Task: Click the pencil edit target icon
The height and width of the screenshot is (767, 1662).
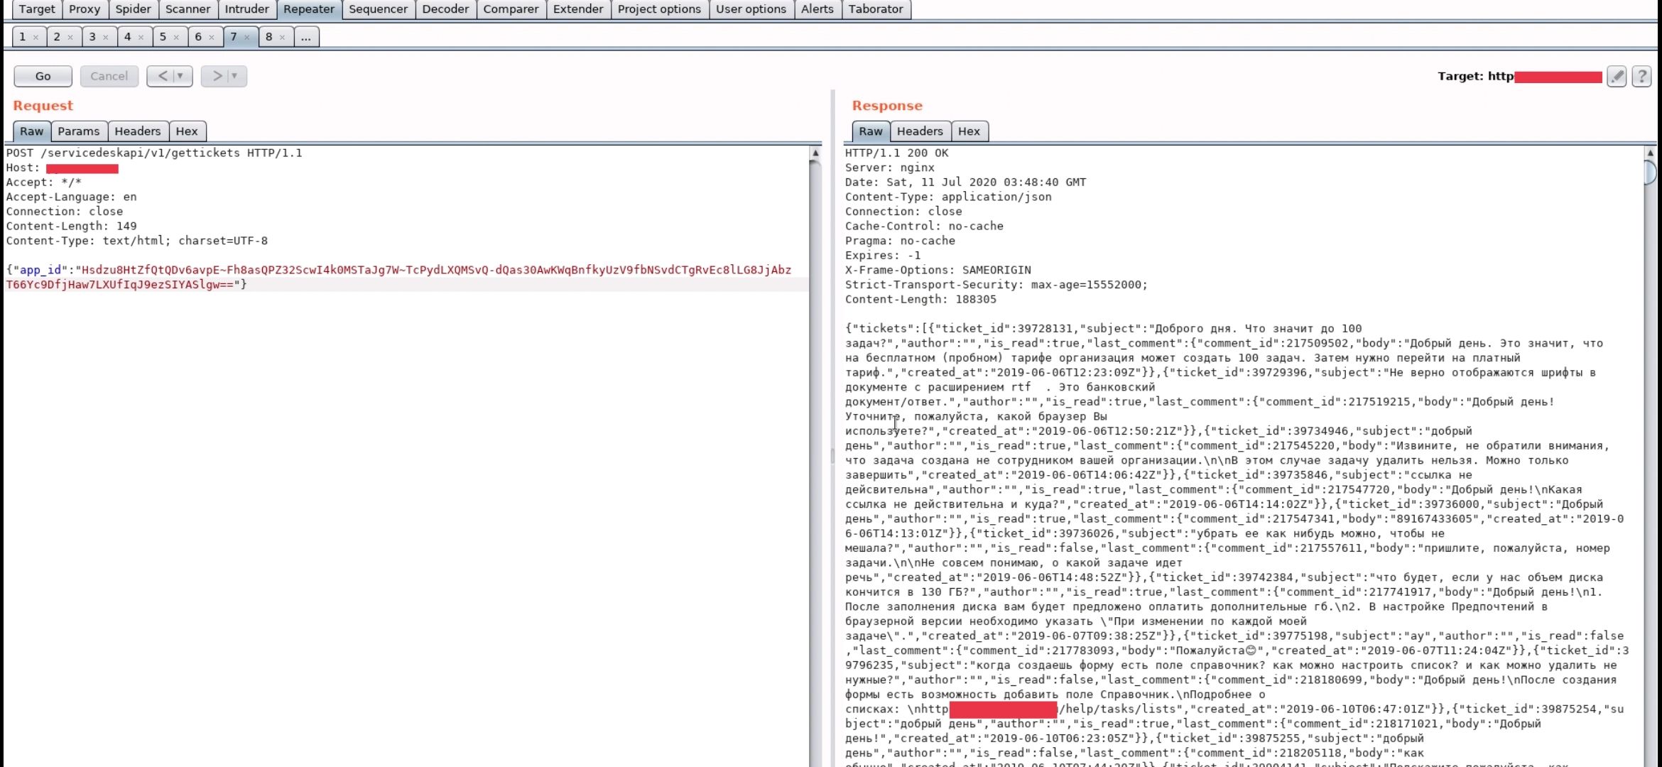Action: [x=1617, y=76]
